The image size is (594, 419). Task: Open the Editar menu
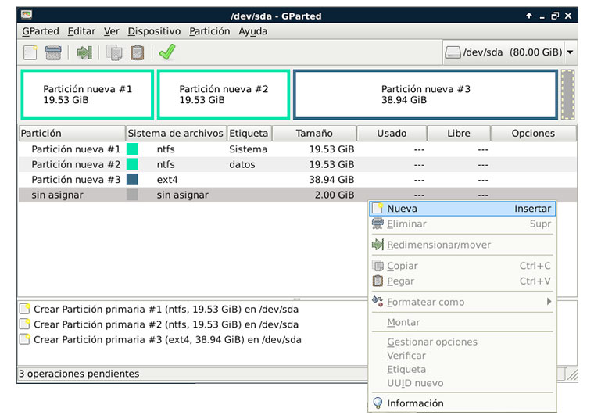tap(81, 31)
